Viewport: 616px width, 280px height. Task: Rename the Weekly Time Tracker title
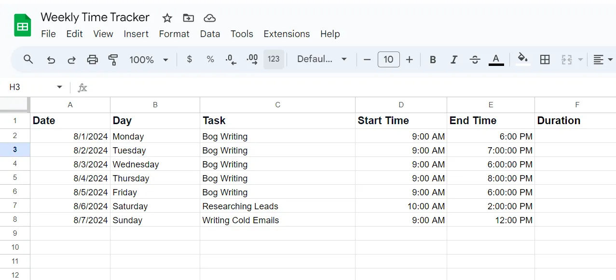[x=95, y=17]
